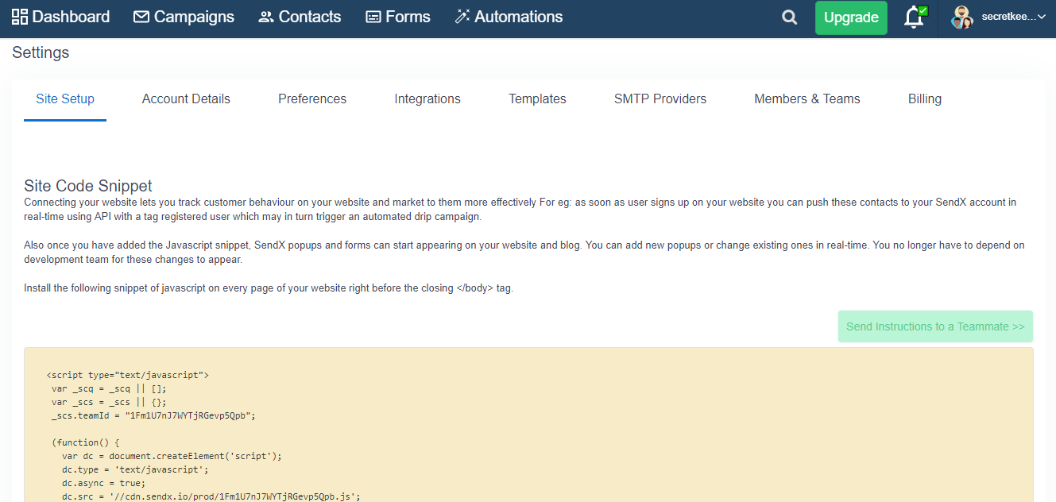Screen dimensions: 1056x502
Task: Switch to the Members & Teams tab
Action: click(x=807, y=99)
